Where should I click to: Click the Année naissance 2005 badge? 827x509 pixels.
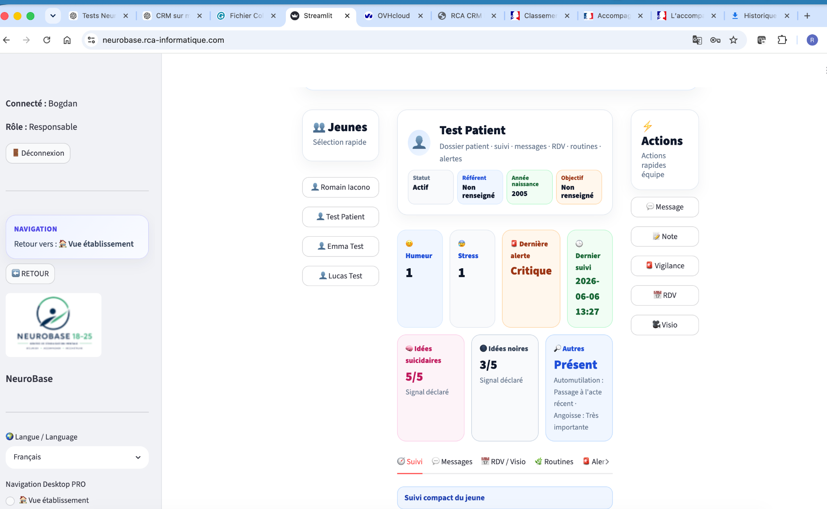[529, 187]
